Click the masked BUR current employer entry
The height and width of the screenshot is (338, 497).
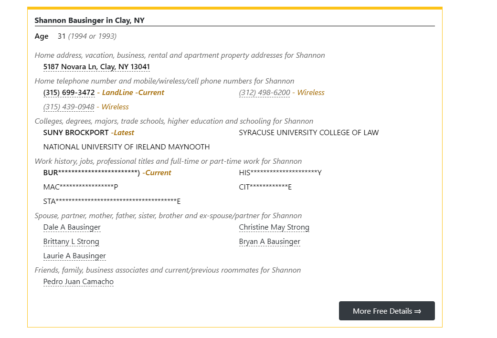coord(91,173)
